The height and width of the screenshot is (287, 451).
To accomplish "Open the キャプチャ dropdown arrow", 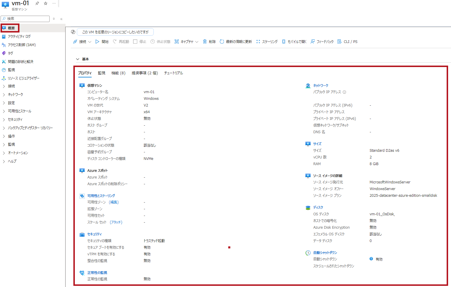I will [197, 42].
